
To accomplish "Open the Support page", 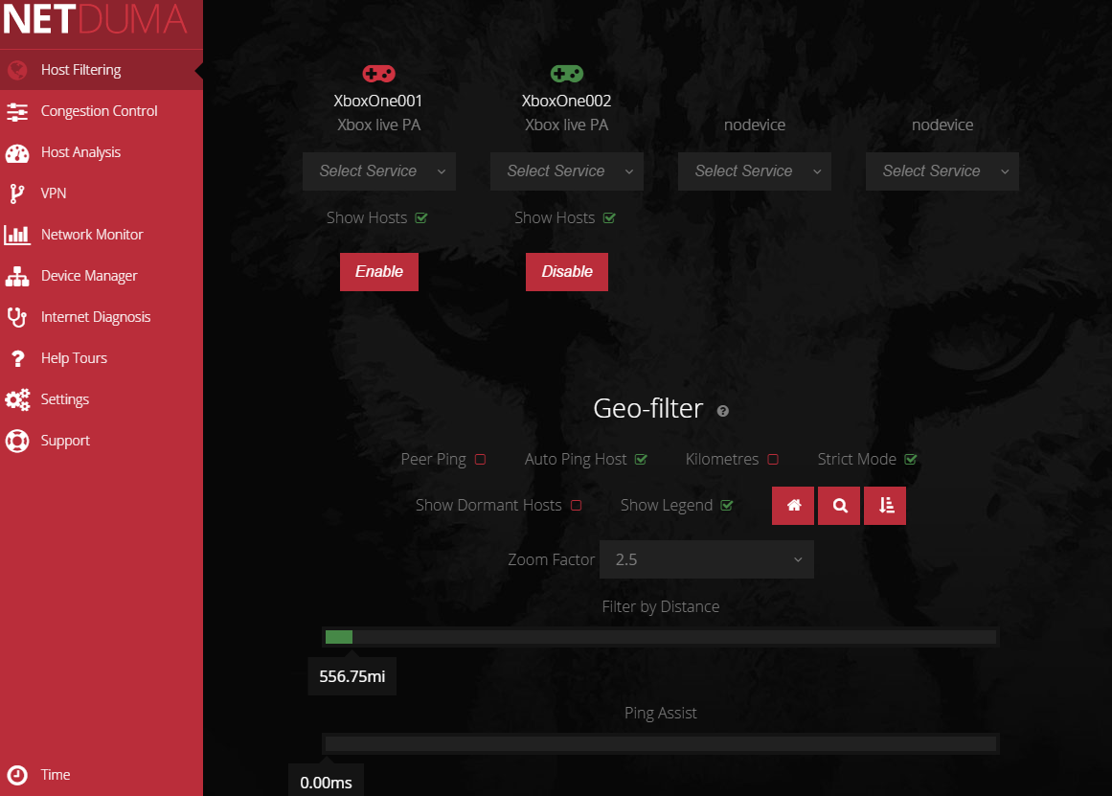I will [102, 440].
